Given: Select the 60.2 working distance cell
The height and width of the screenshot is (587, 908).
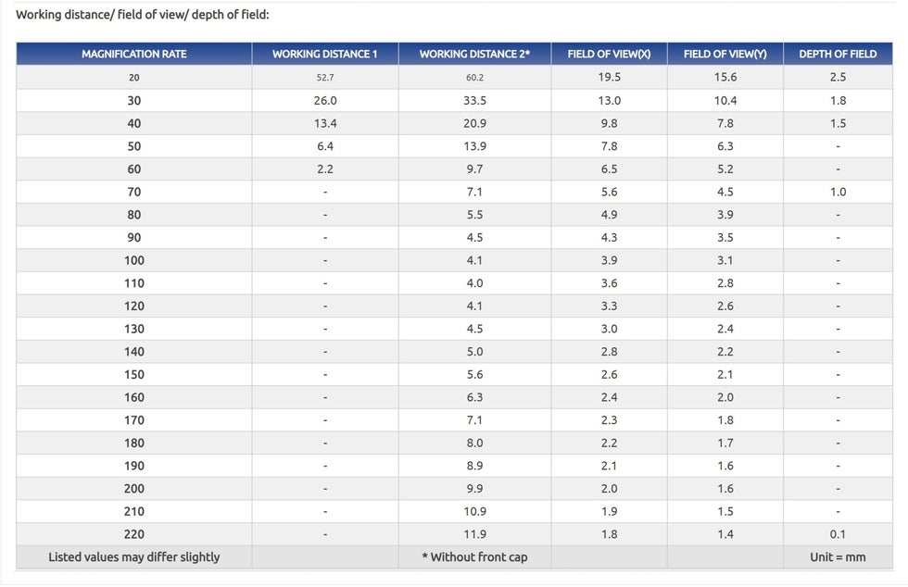Looking at the screenshot, I should 474,78.
